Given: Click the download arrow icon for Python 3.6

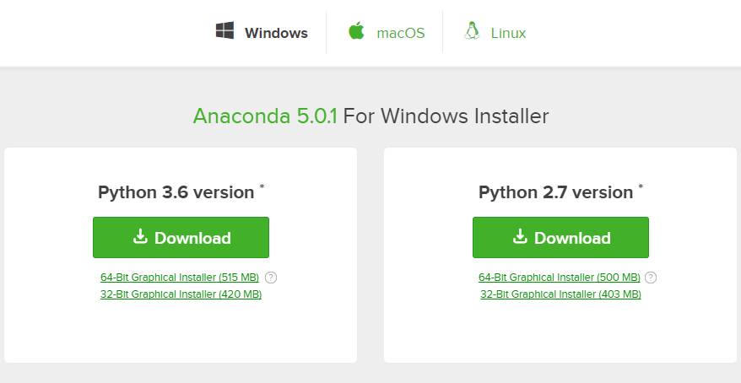Looking at the screenshot, I should click(140, 237).
